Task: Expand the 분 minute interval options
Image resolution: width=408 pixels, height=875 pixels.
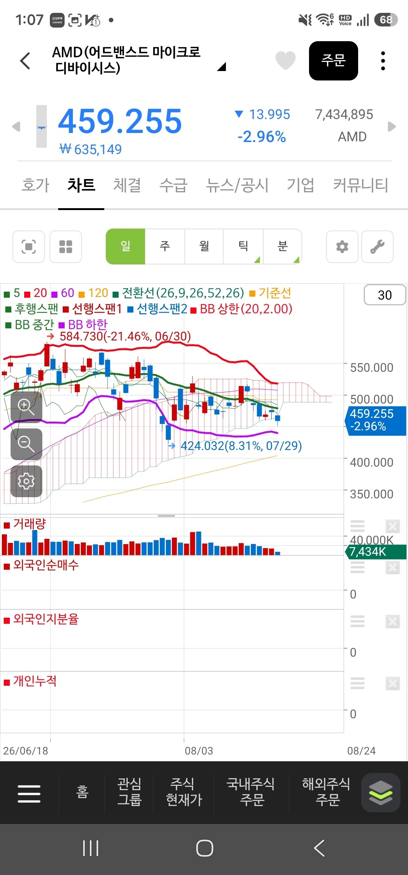Action: pyautogui.click(x=283, y=246)
